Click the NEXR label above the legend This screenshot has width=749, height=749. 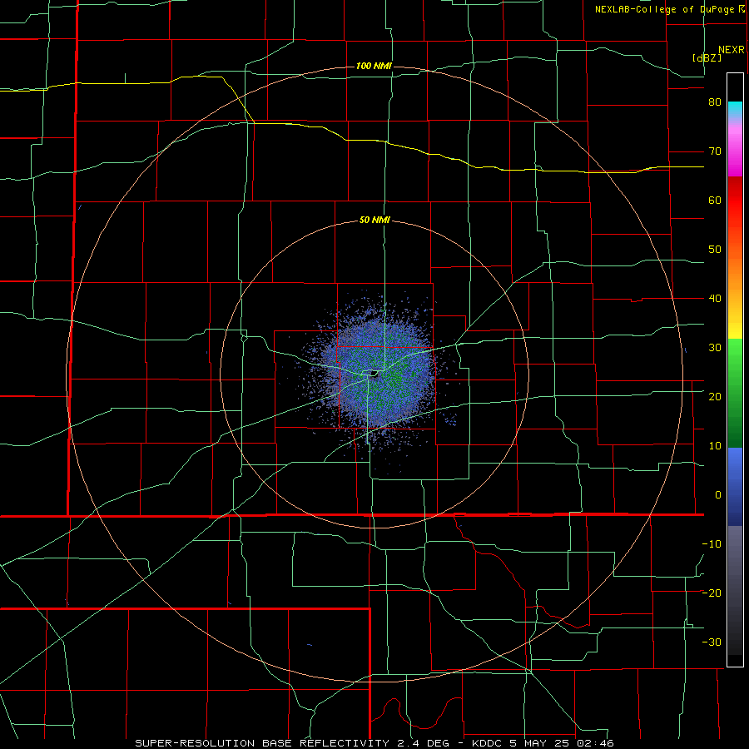point(731,50)
